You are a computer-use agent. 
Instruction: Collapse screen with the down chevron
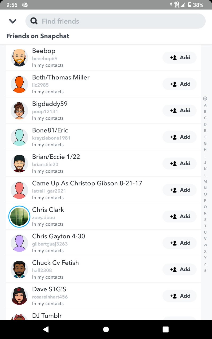(x=13, y=21)
